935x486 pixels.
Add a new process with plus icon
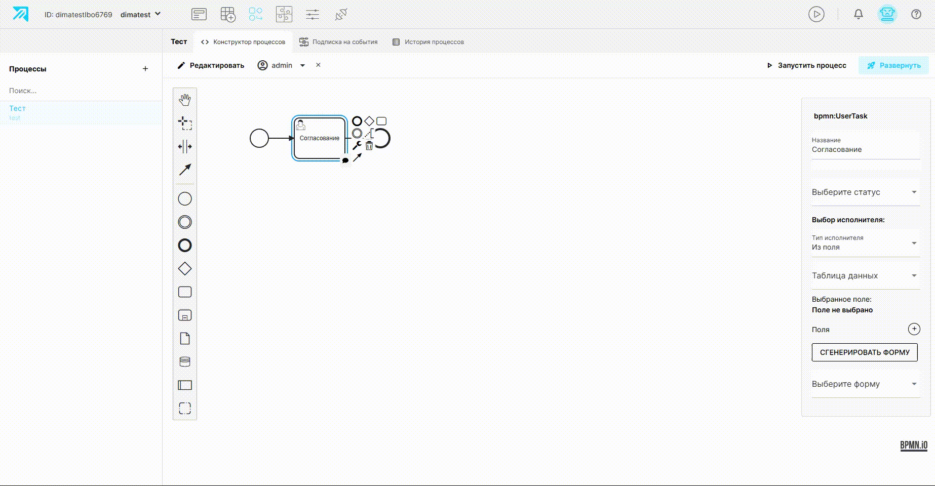tap(145, 69)
